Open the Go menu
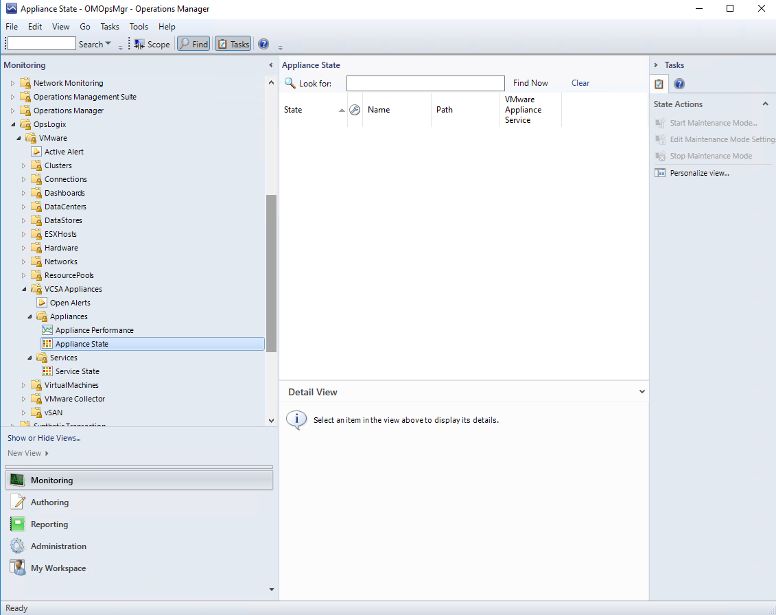Image resolution: width=776 pixels, height=615 pixels. [85, 27]
